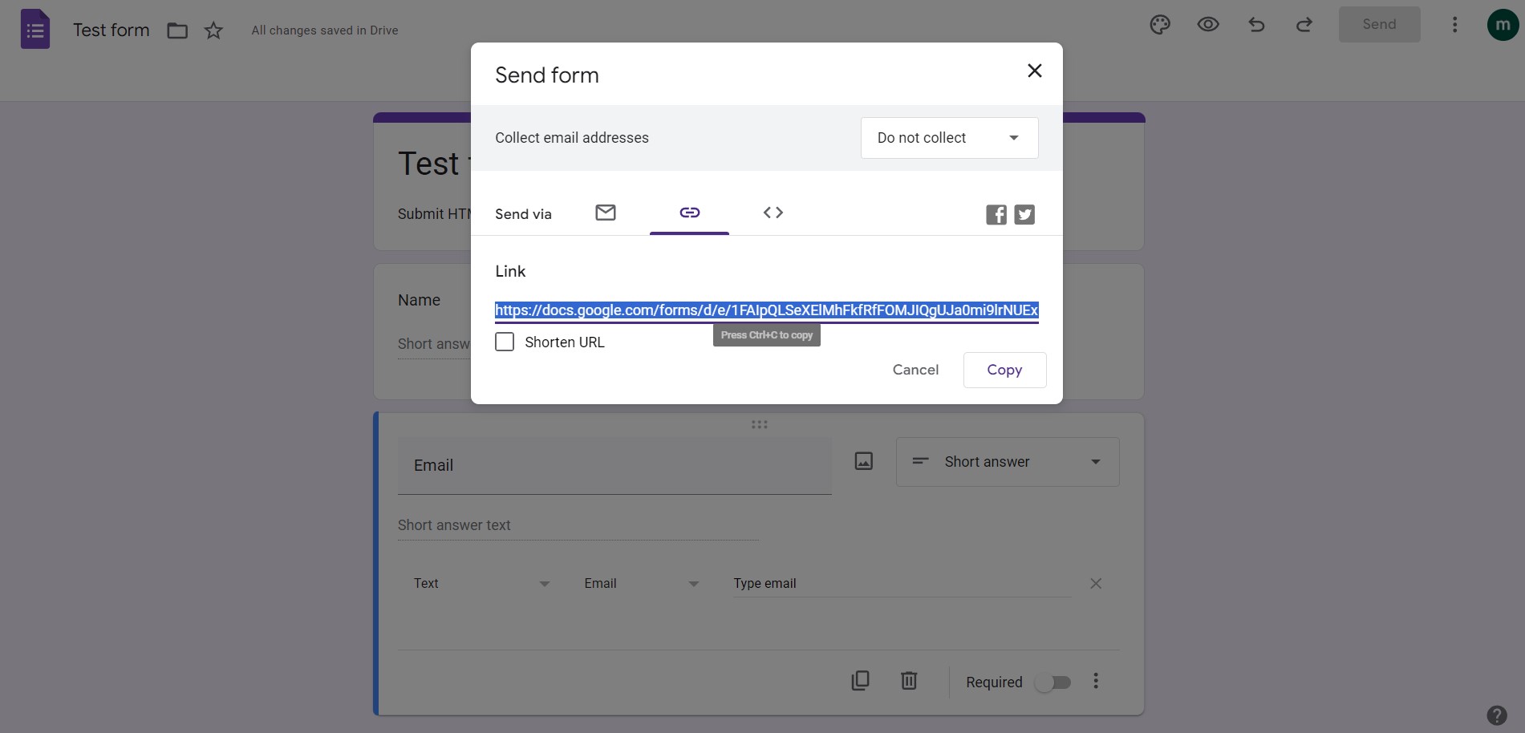Share form via Facebook
Viewport: 1525px width, 733px height.
coord(996,214)
